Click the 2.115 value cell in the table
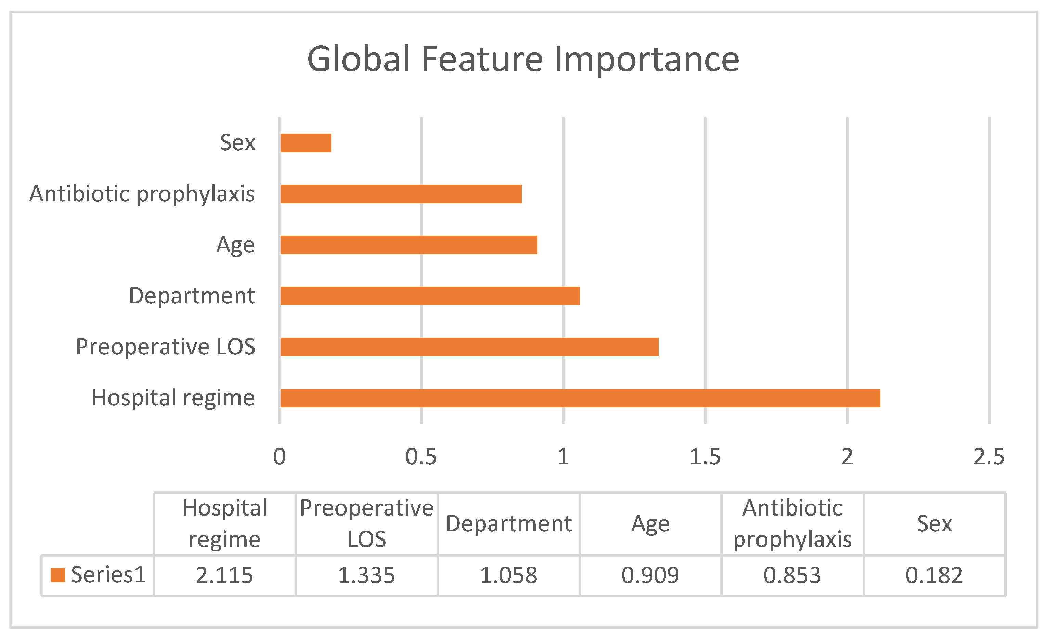1050x638 pixels. point(224,575)
